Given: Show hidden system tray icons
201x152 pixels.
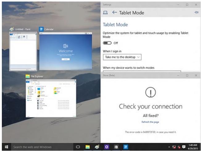Looking at the screenshot, I should (x=169, y=147).
